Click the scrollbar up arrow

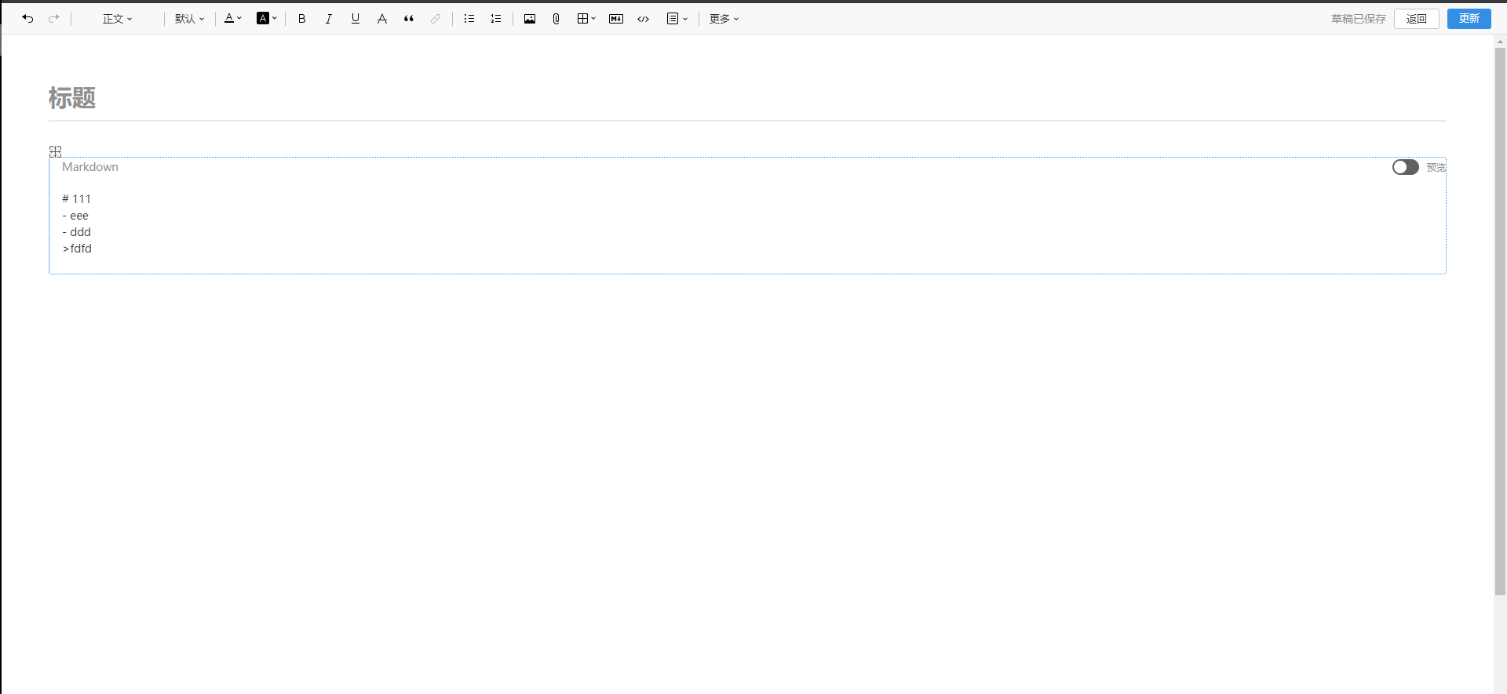pyautogui.click(x=1500, y=41)
